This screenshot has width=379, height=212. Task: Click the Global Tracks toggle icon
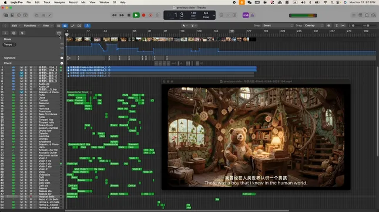[x=59, y=33]
